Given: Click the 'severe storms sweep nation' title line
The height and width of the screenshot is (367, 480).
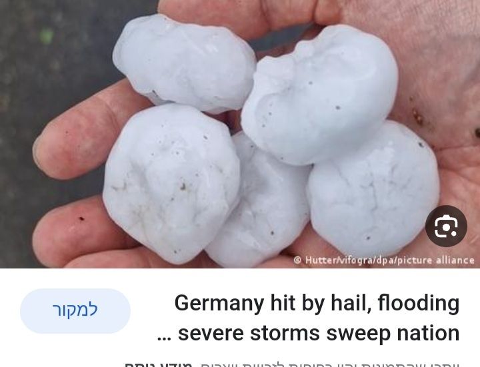Looking at the screenshot, I should click(x=319, y=333).
